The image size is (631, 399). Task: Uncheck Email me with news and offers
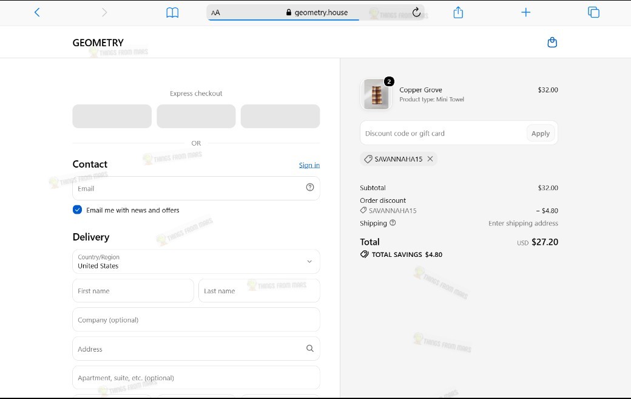click(77, 210)
